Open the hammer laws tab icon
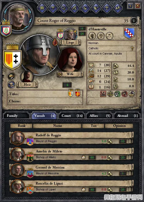 (53, 8)
